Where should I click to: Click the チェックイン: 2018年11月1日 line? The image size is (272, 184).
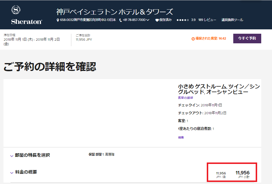pos(200,105)
